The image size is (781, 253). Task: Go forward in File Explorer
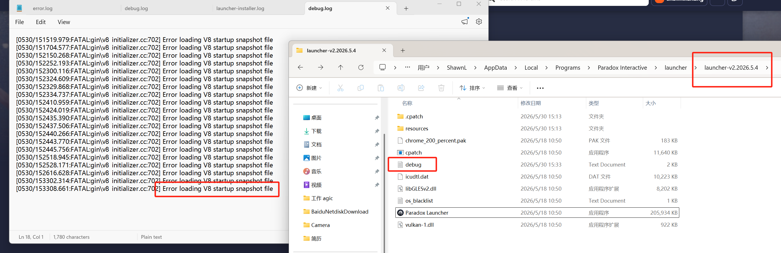pyautogui.click(x=321, y=67)
